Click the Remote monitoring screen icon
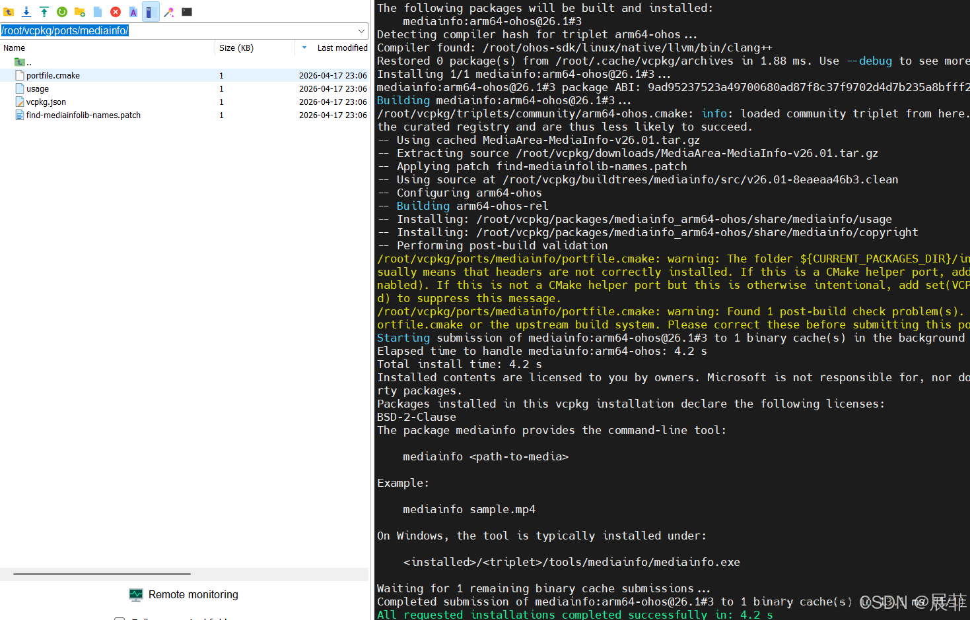The image size is (970, 620). click(136, 595)
